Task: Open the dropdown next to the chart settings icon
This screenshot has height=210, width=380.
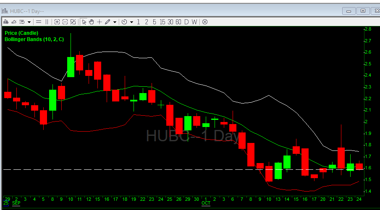Action: point(29,22)
